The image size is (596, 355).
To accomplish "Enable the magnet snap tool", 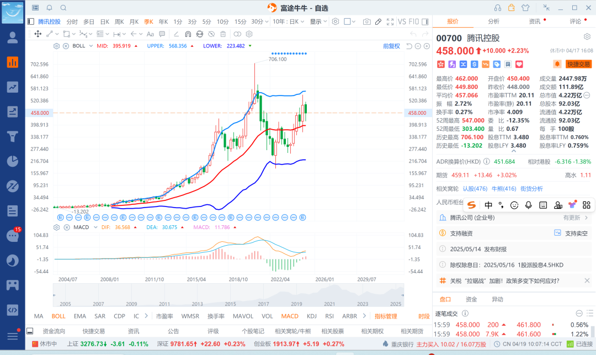I will click(x=188, y=34).
